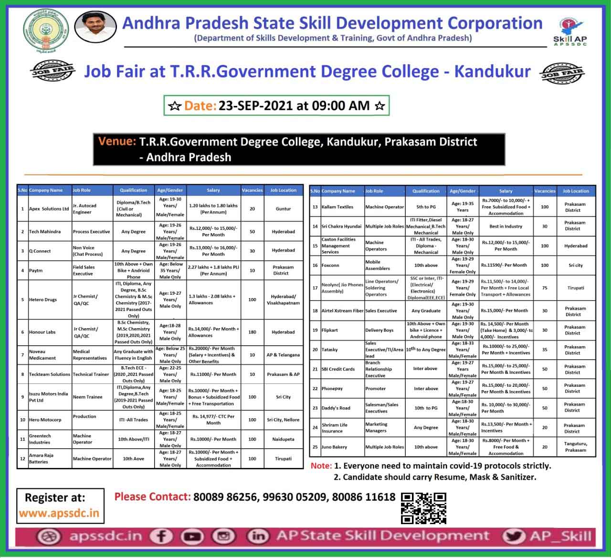The image size is (611, 558).
Task: Click the Resume, Mask & Sanitizer note line
Action: coord(435,476)
